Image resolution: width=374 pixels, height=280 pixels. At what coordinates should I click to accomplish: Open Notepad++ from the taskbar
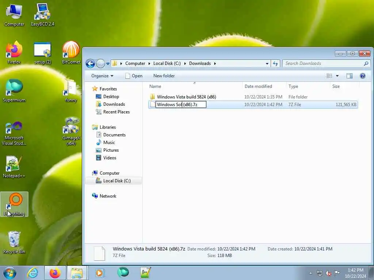(145, 273)
